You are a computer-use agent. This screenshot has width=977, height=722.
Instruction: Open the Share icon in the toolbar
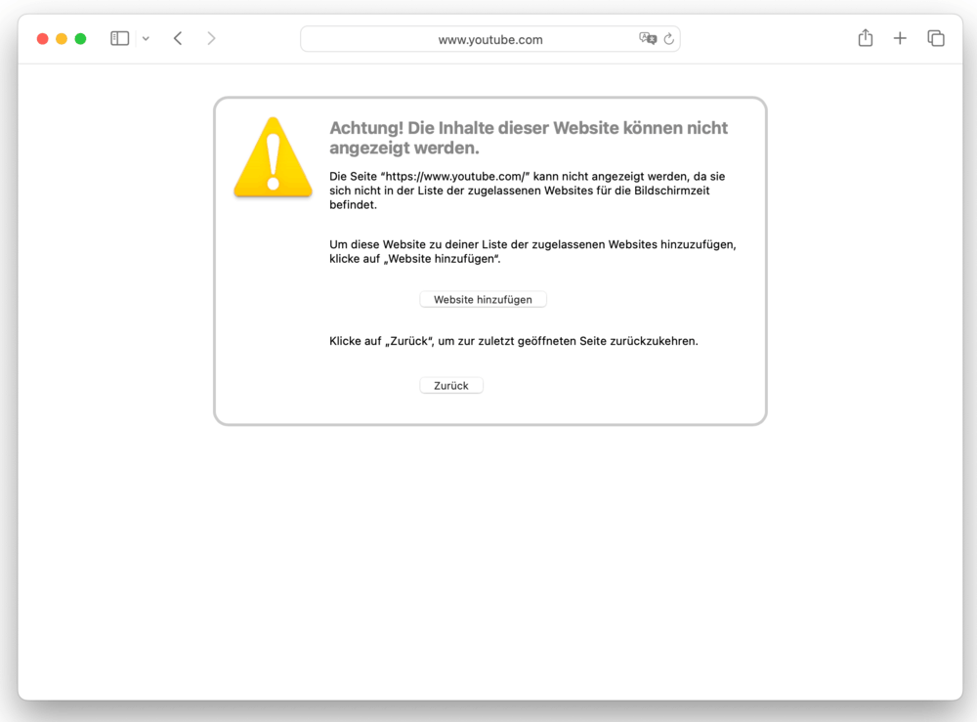click(x=866, y=38)
